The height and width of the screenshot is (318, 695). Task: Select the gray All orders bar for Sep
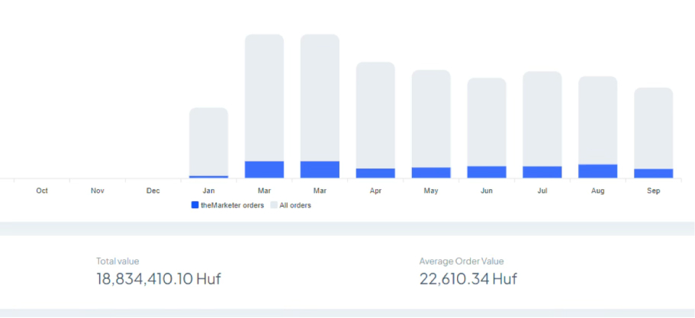653,127
